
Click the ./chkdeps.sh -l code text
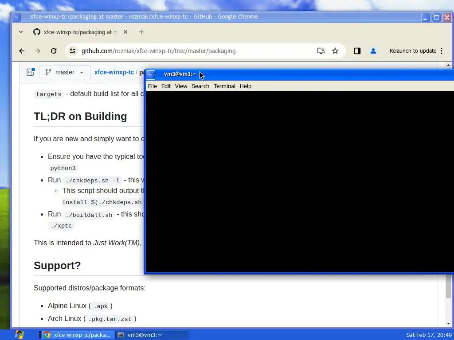[93, 181]
